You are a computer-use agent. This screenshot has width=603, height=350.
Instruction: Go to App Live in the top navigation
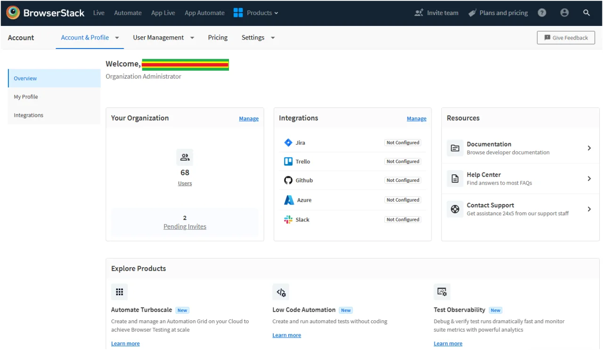(163, 13)
